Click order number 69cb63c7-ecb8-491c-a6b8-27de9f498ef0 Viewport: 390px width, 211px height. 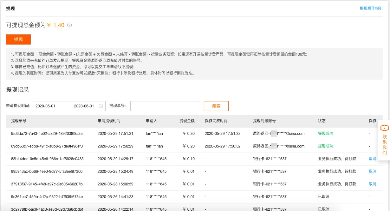47,146
